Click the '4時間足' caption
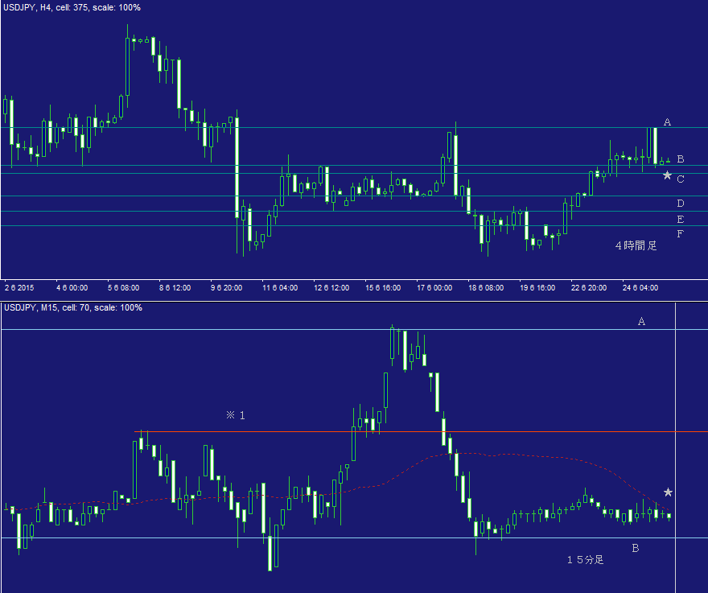Screen dimensions: 708x593 636,245
